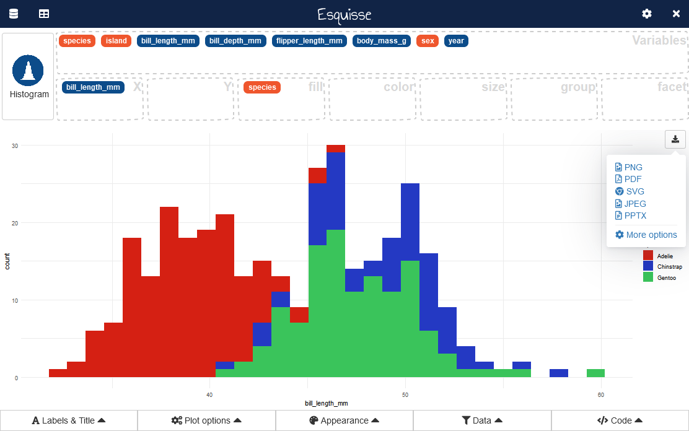Click the species badge in fill box
Screen dimensions: 689x431
coord(262,87)
